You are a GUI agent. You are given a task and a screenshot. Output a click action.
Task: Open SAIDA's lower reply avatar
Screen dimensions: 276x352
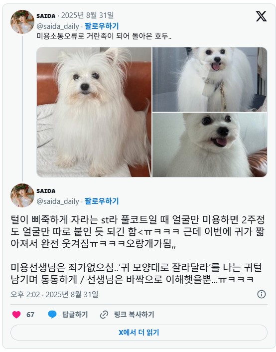(22, 195)
